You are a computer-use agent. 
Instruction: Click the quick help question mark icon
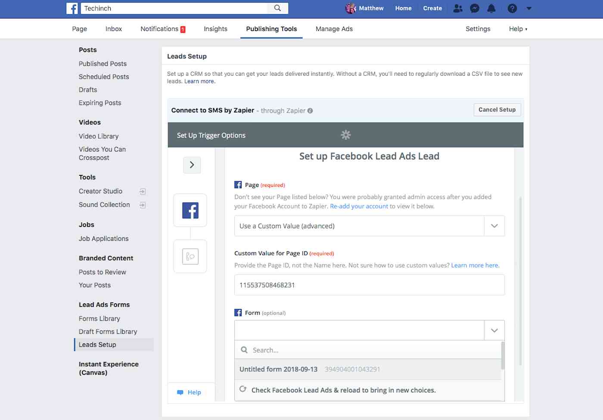(512, 8)
